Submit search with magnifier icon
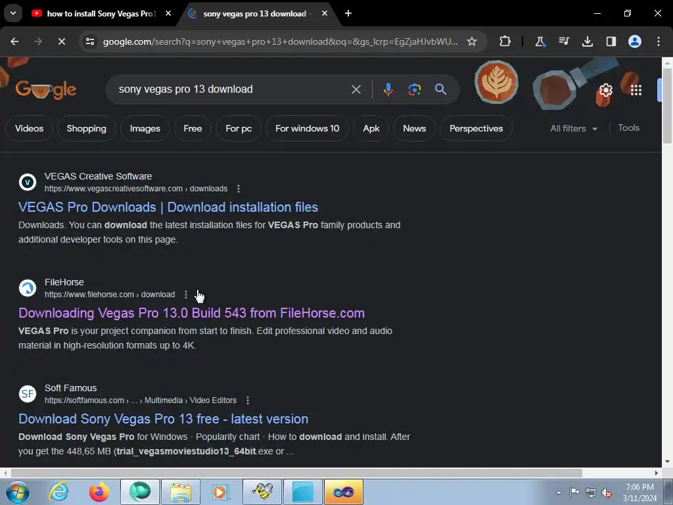Image resolution: width=673 pixels, height=505 pixels. [440, 89]
